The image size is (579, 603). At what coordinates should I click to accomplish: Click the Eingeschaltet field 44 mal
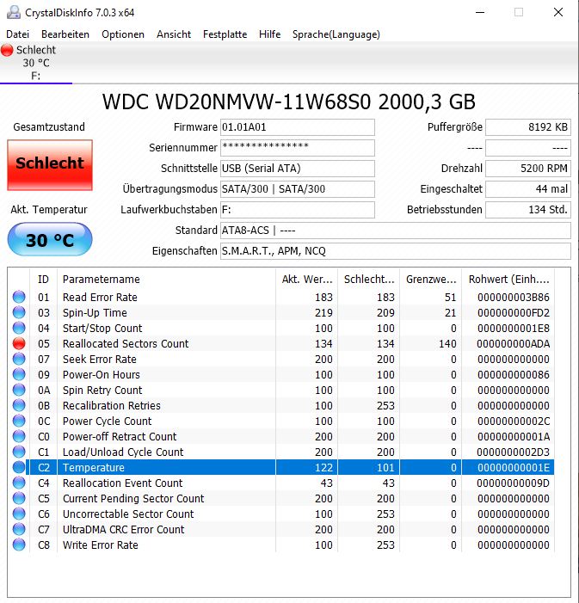pos(528,189)
